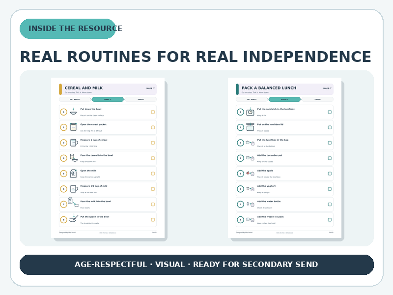The height and width of the screenshot is (295, 393).
Task: Switch to the FINISH tab on the Cereal and Milk page
Action: [x=140, y=100]
